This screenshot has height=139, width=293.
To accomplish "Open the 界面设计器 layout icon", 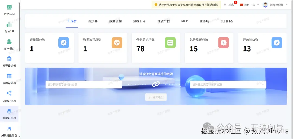I will [x=9, y=76].
